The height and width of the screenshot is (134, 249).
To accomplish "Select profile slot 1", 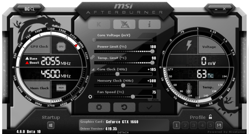I will click(x=176, y=126).
